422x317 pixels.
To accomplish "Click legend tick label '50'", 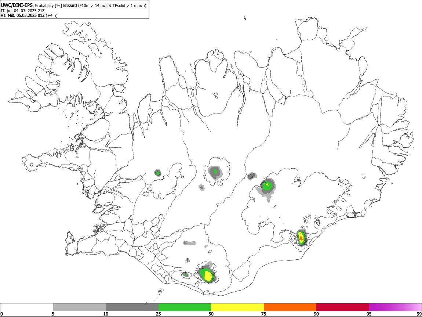I will pyautogui.click(x=211, y=314).
